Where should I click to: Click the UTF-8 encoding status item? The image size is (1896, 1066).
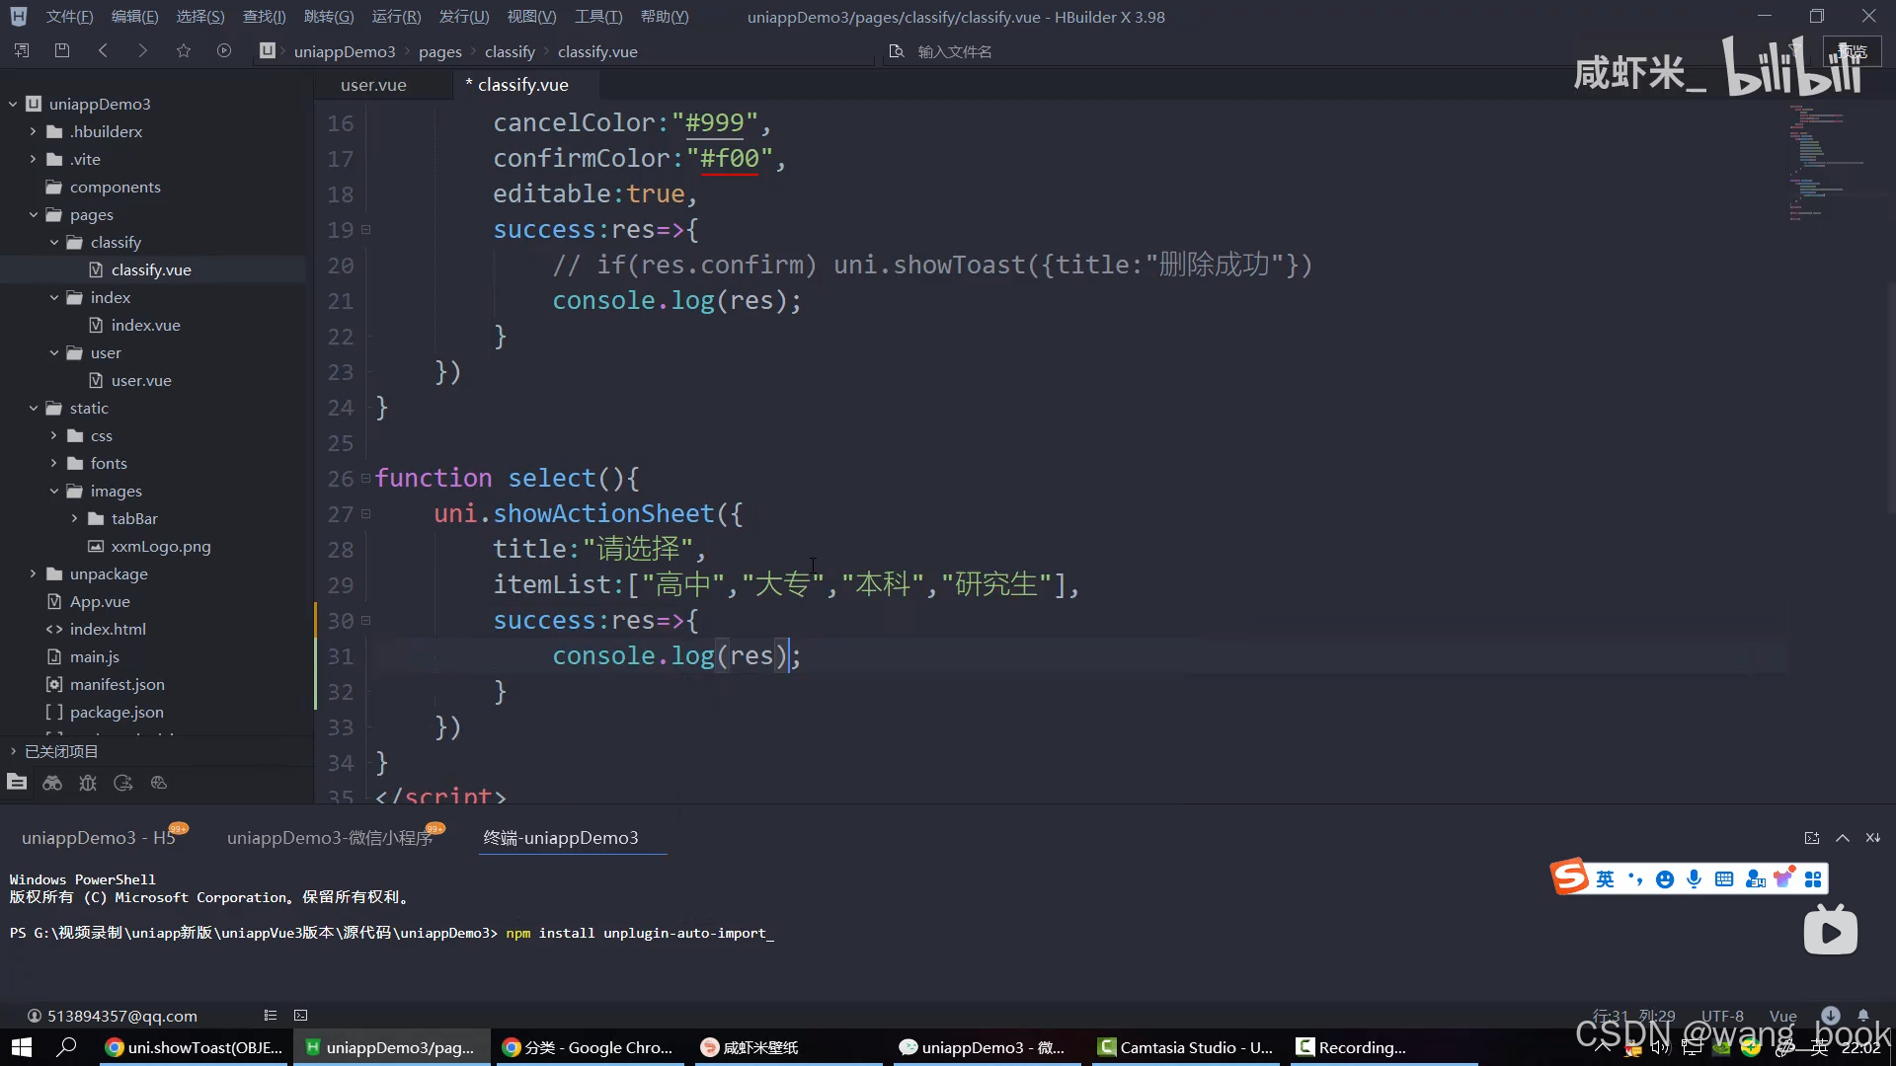[x=1722, y=1016]
